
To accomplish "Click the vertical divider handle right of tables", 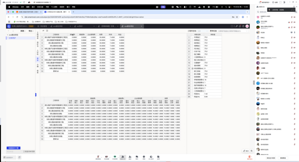I will click(254, 82).
